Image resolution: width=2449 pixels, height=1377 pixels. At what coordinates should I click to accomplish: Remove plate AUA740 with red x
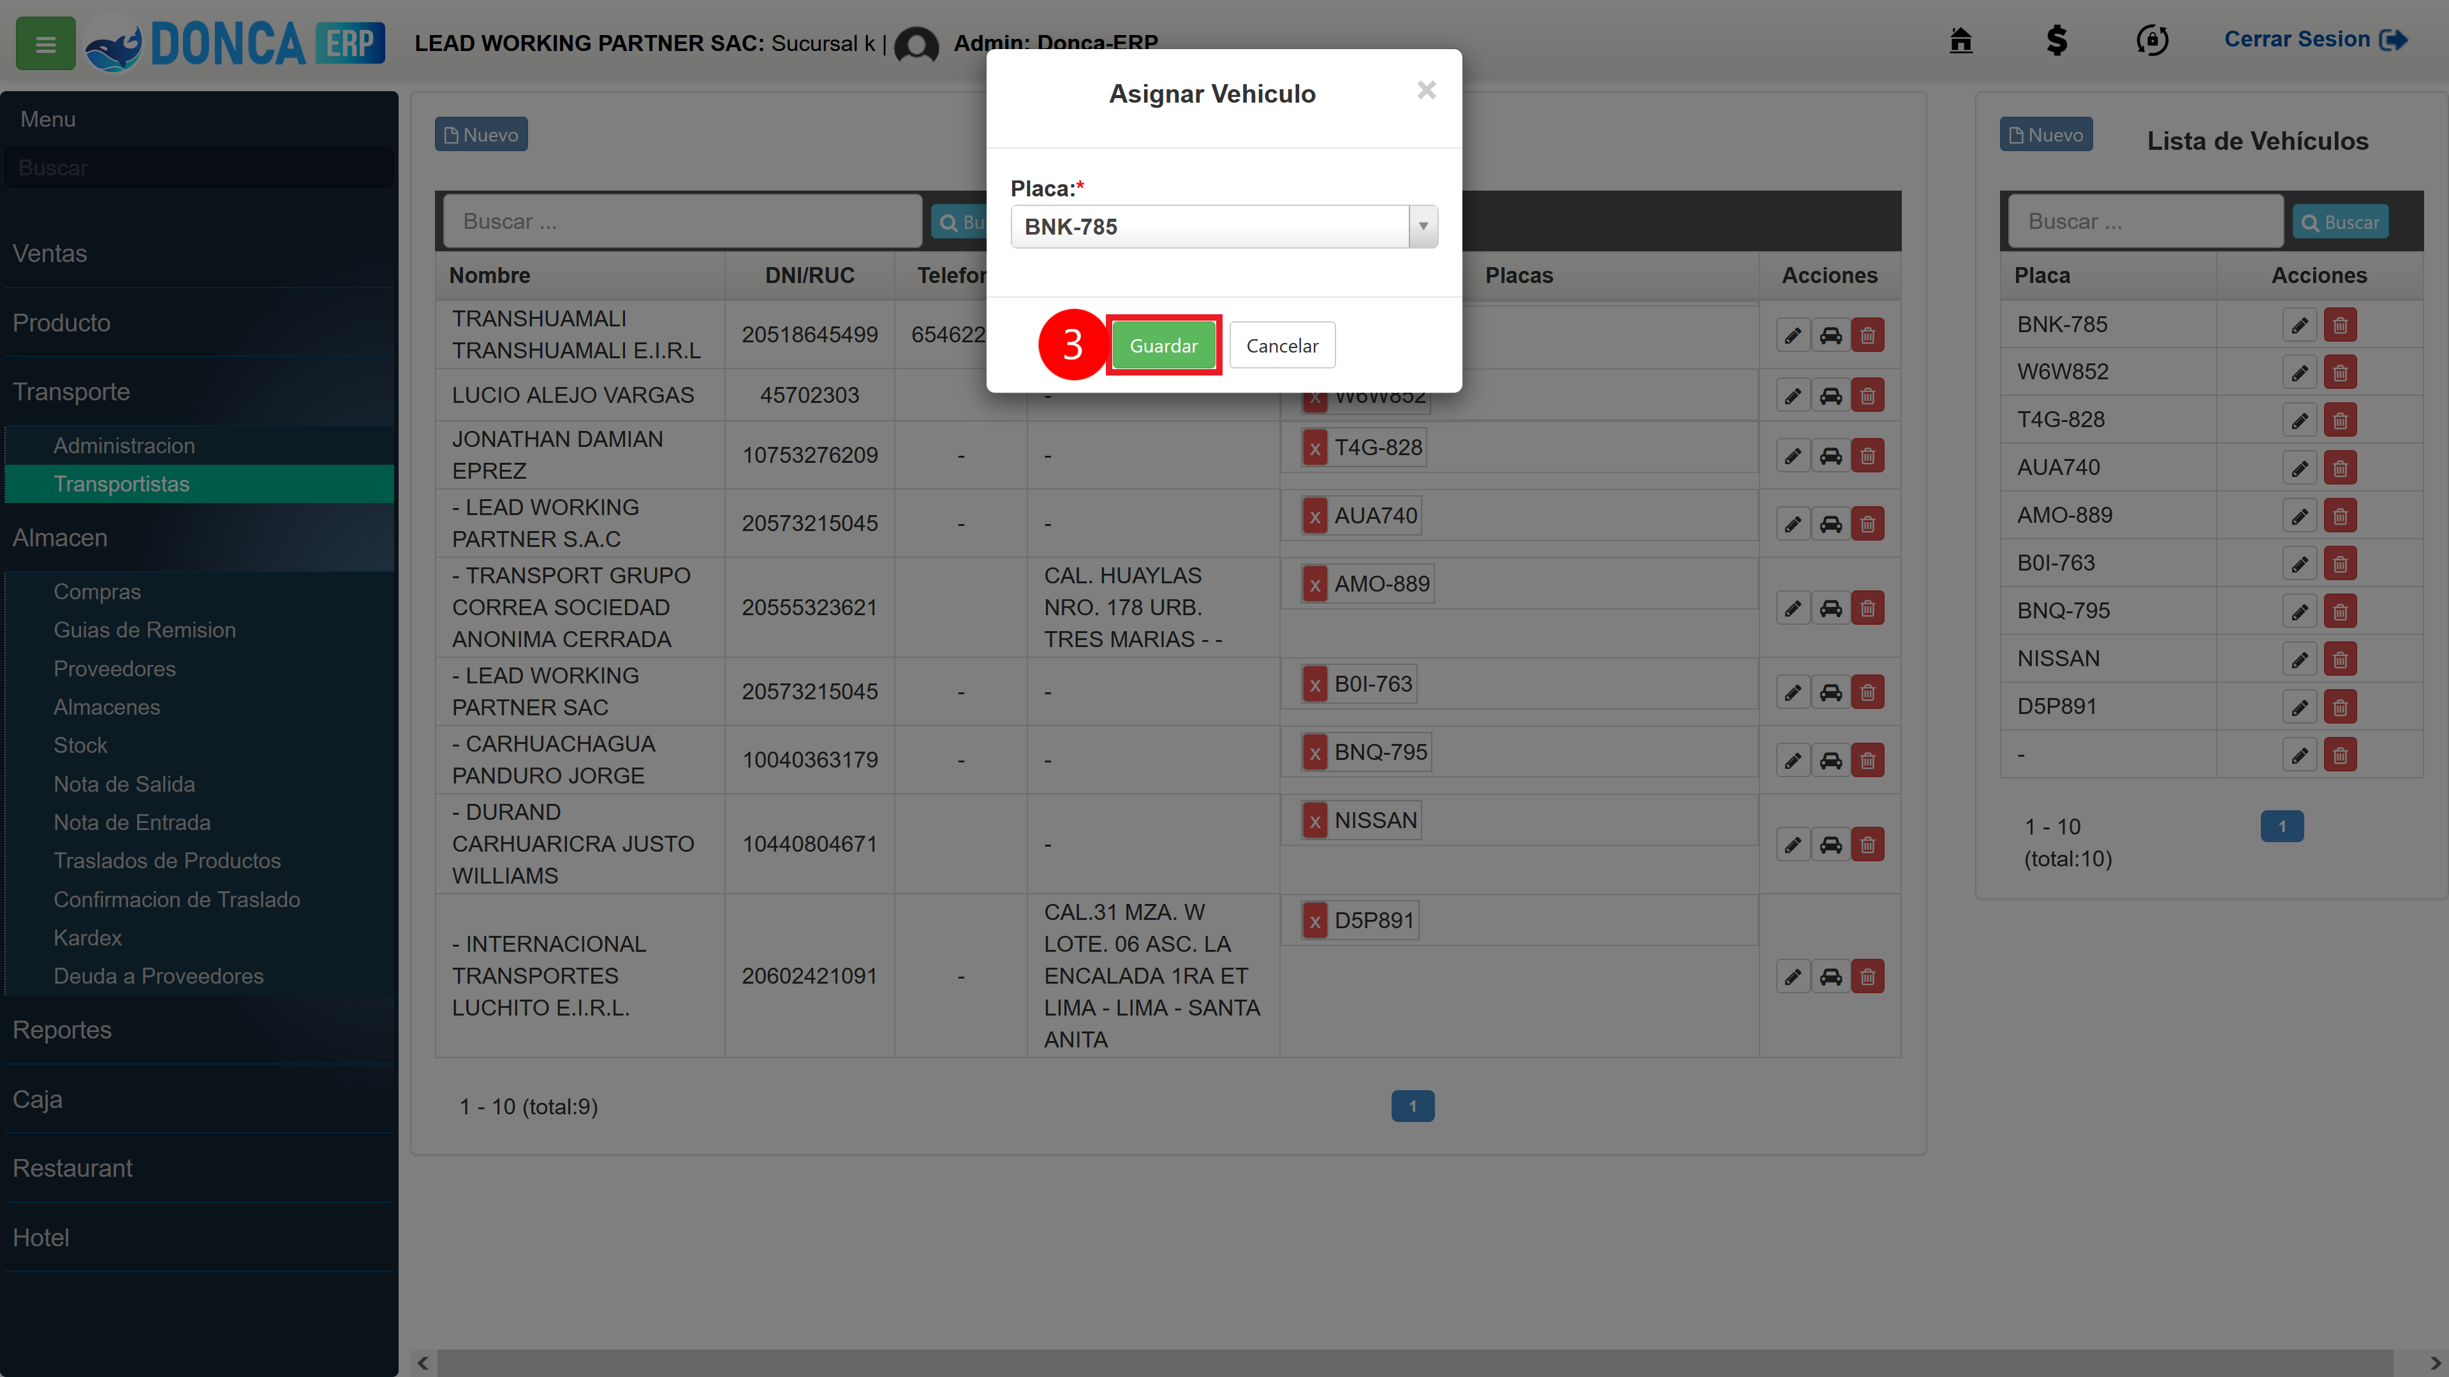point(1315,516)
